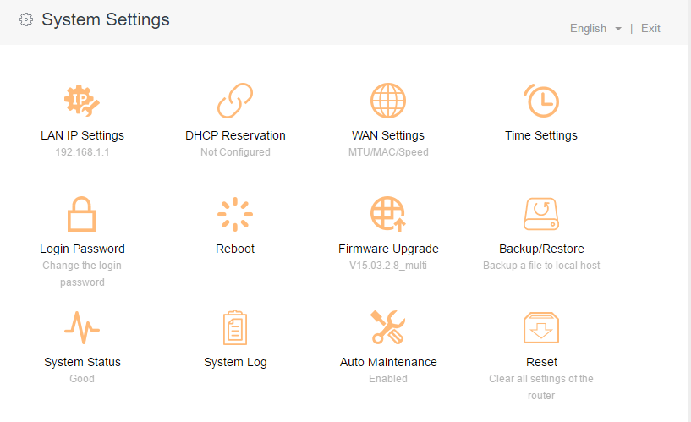Screen dimensions: 691x422
Task: Select the Time Settings clock icon
Action: point(541,101)
